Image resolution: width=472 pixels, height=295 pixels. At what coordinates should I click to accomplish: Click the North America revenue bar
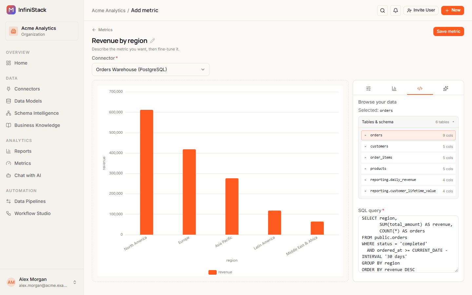147,172
